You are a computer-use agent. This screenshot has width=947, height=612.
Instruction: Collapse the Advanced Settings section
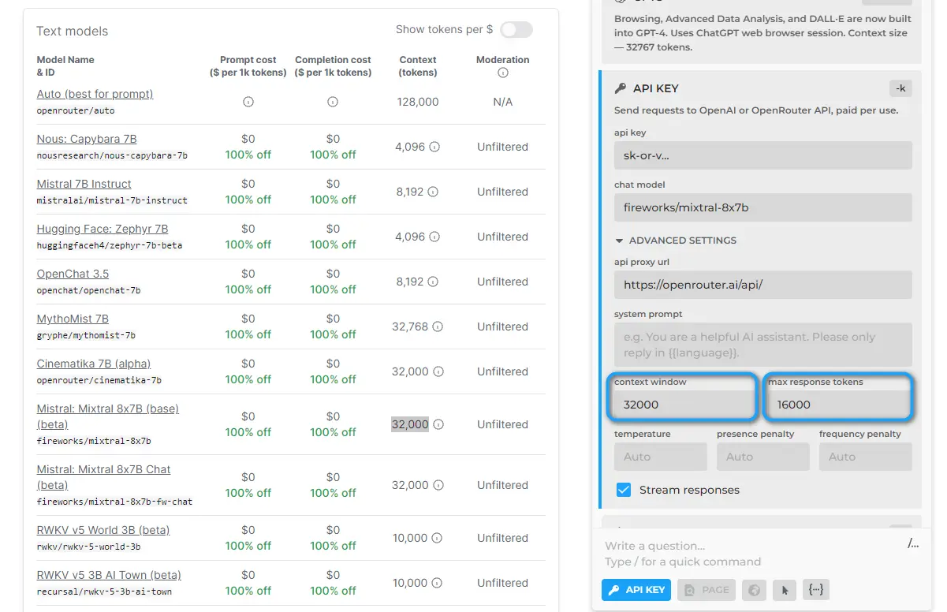tap(676, 240)
